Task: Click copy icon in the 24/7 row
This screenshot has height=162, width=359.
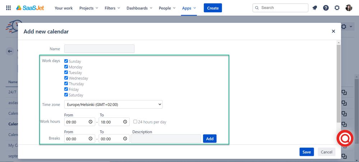Action: pyautogui.click(x=344, y=92)
